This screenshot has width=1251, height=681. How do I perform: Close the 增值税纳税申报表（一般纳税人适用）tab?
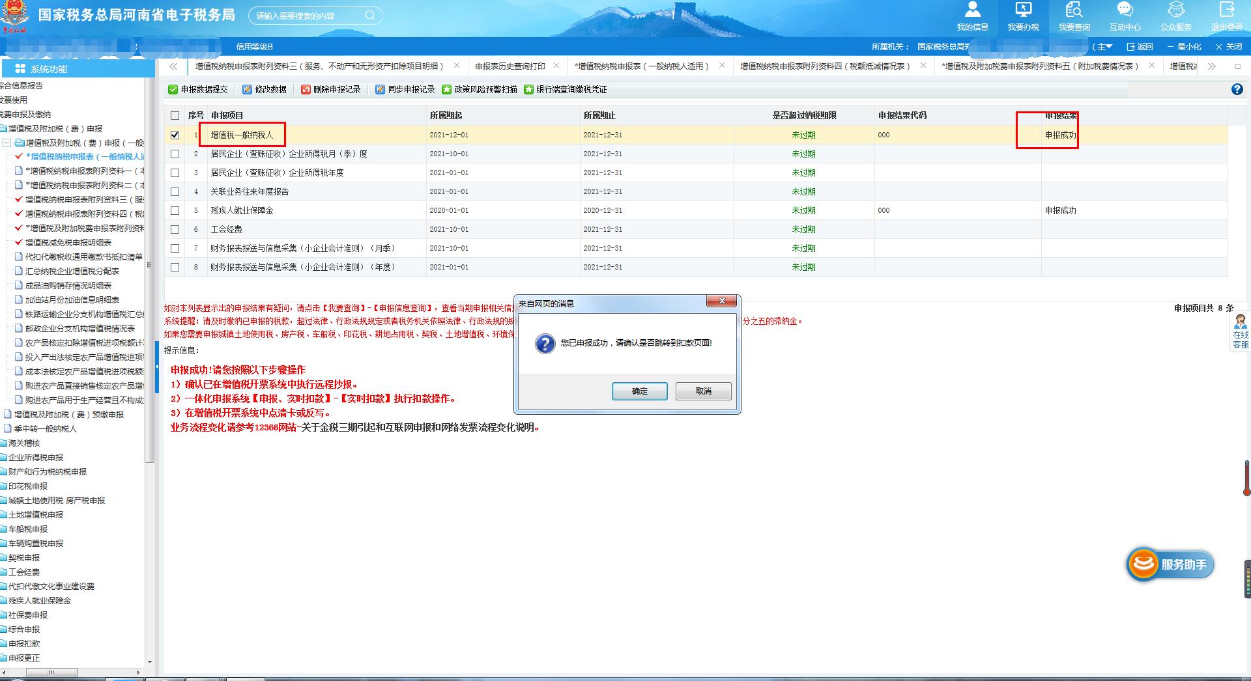(x=722, y=66)
